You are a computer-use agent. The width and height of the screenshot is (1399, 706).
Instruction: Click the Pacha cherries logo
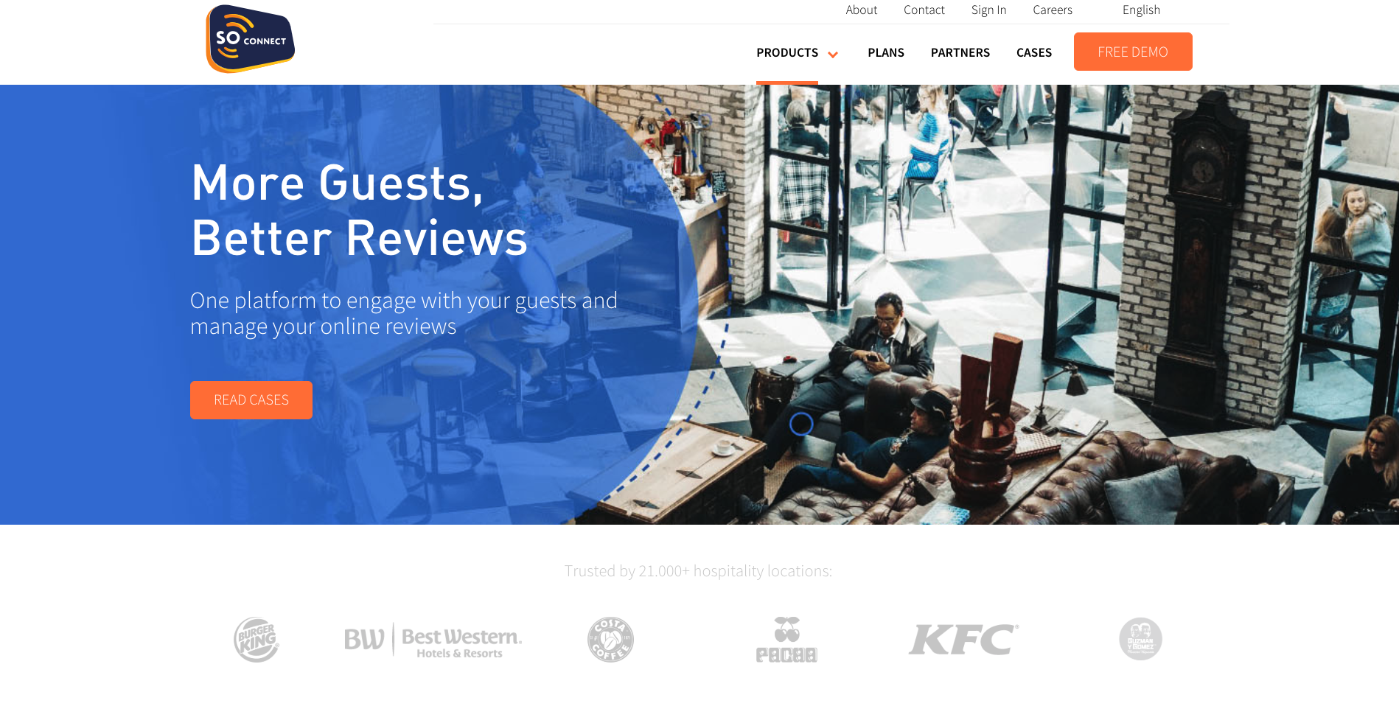pos(787,640)
